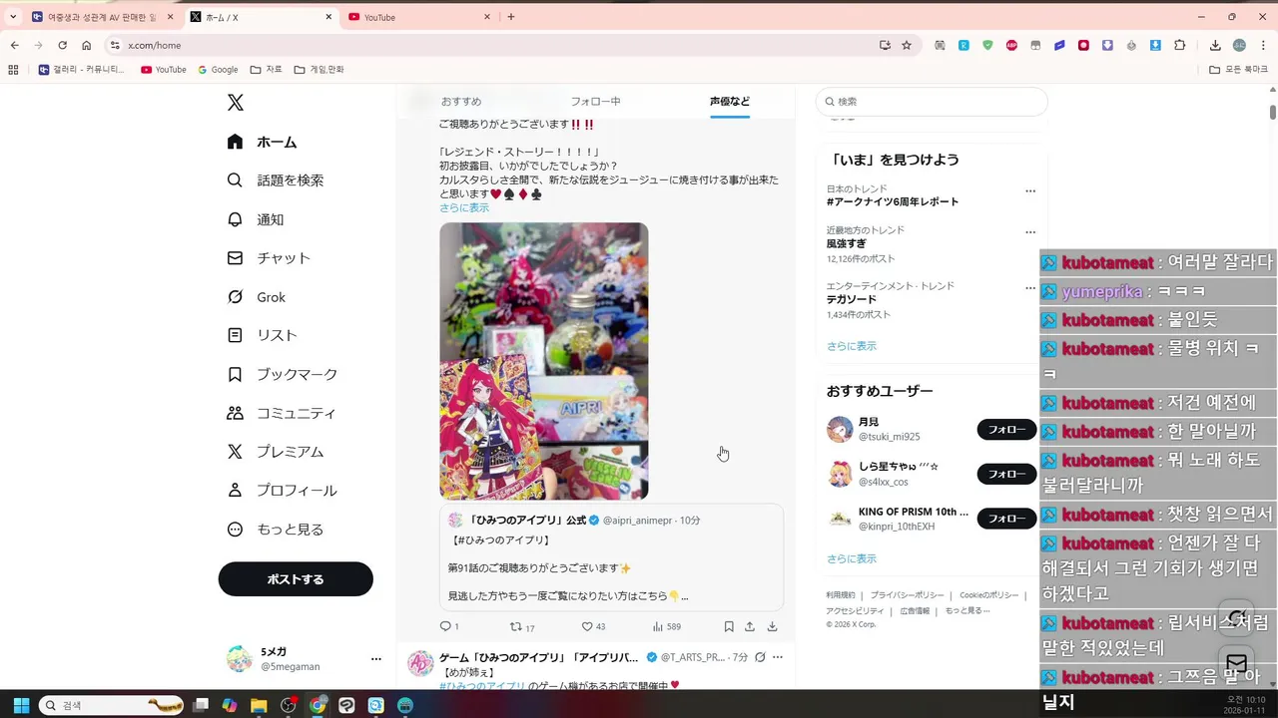Image resolution: width=1278 pixels, height=718 pixels.
Task: Follow KING OF PRISM 10th account
Action: [x=1006, y=519]
